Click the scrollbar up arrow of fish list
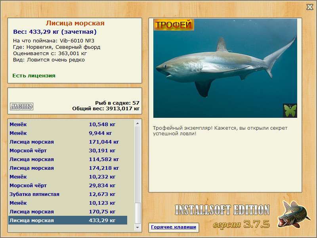 click(137, 123)
